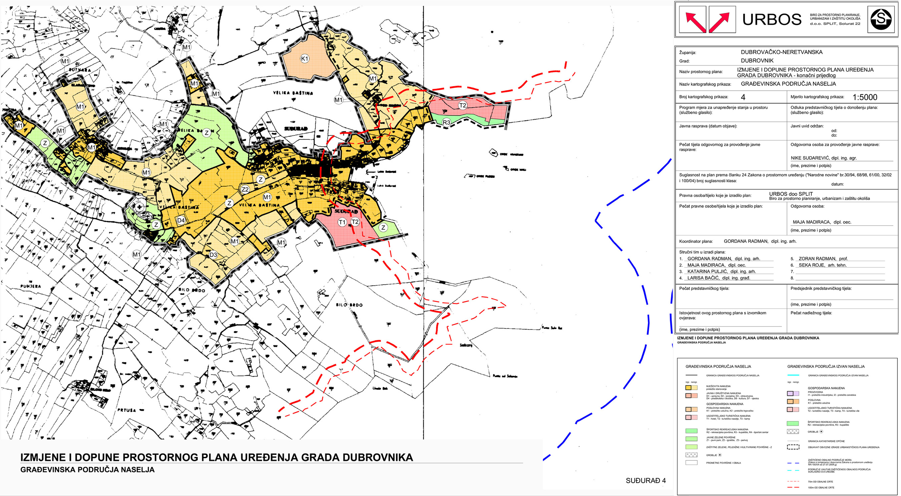Click the SUĐURAĐ 4 sheet label

pyautogui.click(x=646, y=481)
